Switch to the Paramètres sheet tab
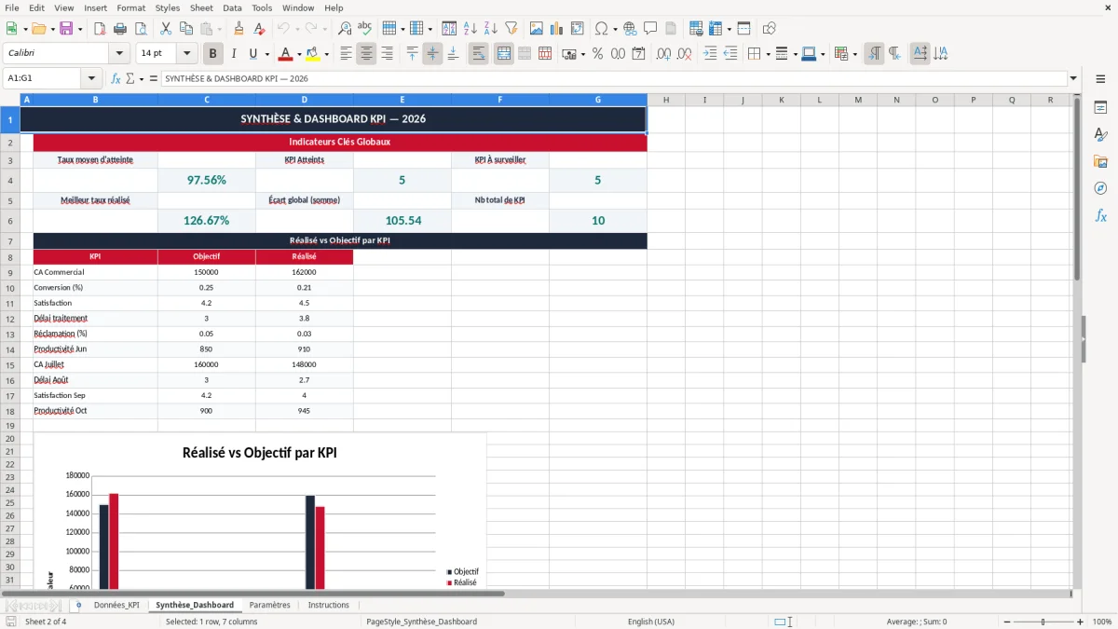The height and width of the screenshot is (629, 1118). click(270, 606)
